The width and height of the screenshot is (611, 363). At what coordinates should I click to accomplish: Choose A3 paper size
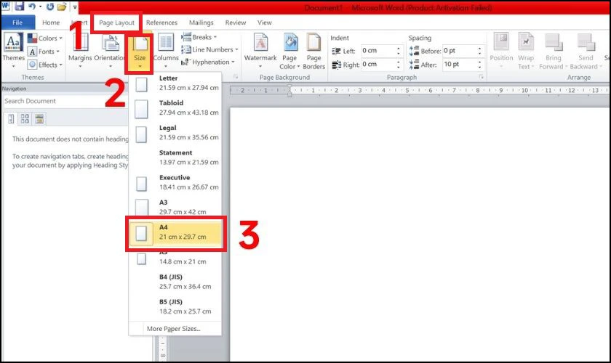click(x=175, y=207)
